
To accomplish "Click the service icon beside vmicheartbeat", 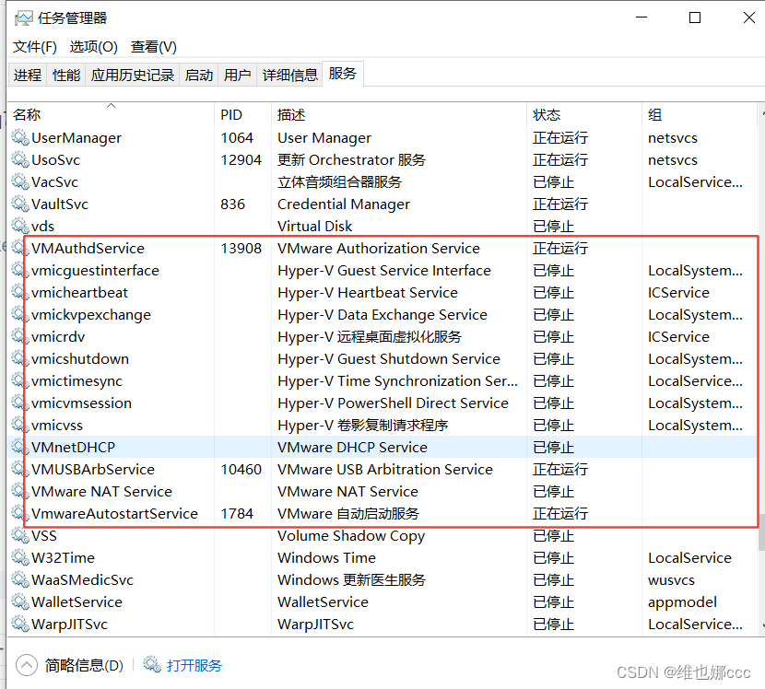I will coord(20,292).
